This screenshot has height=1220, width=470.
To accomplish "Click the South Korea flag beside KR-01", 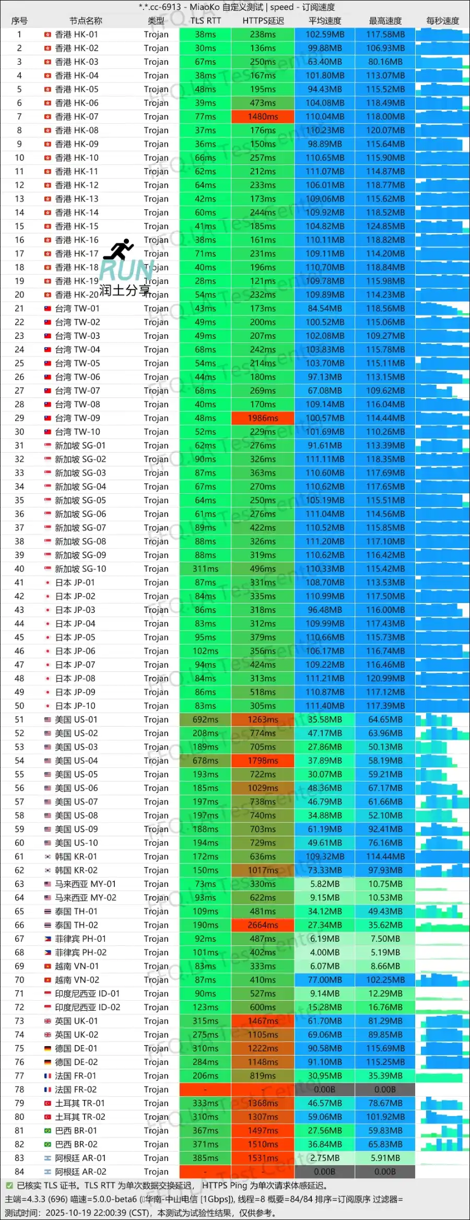I will pos(48,857).
